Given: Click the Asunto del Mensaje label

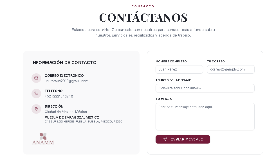Looking at the screenshot, I should (x=173, y=80).
